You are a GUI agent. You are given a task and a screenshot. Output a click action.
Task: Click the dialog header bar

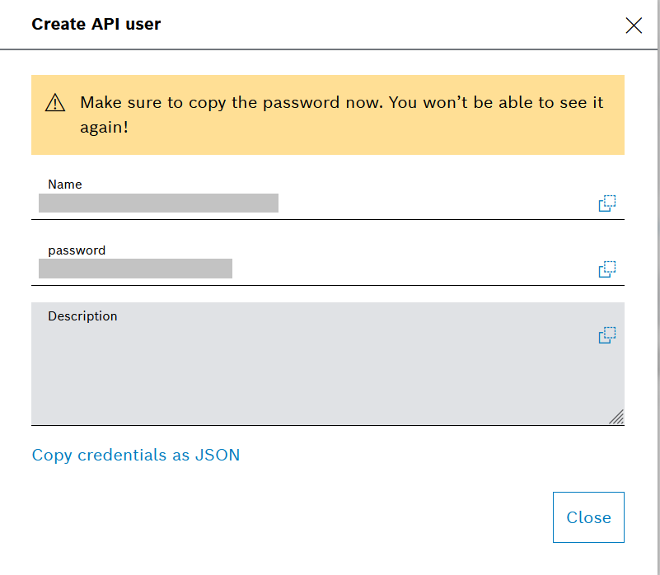point(371,25)
